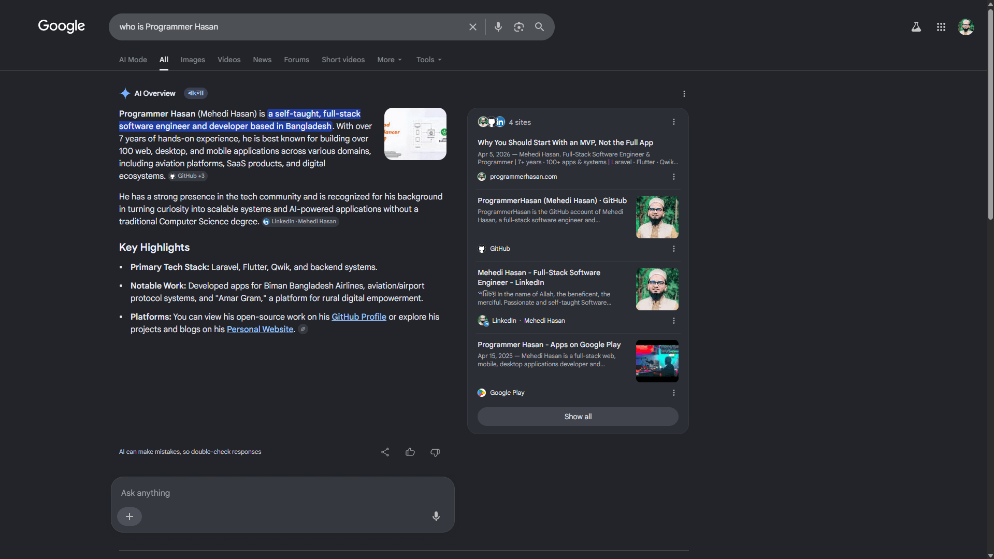
Task: Start voice search with microphone icon
Action: 498,27
